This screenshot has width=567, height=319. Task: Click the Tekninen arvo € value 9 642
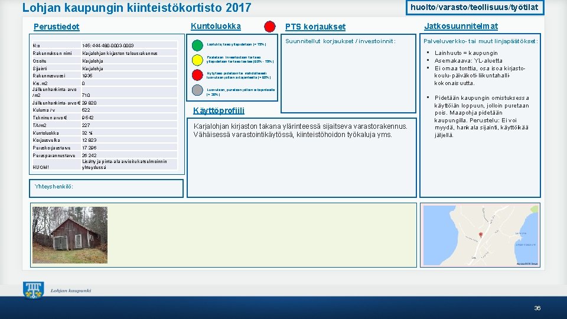pos(88,118)
